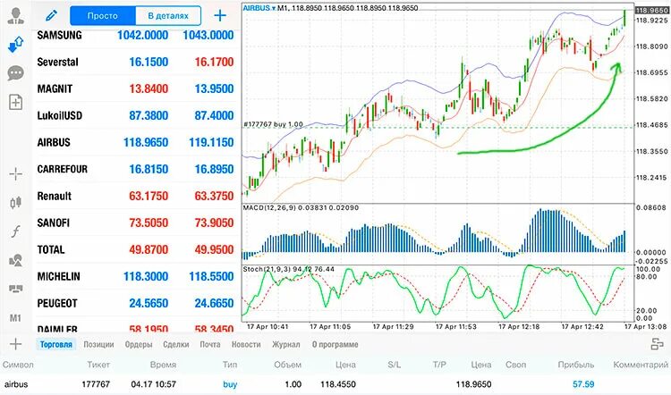Click the Тип column header
The height and width of the screenshot is (395, 671).
click(x=230, y=365)
